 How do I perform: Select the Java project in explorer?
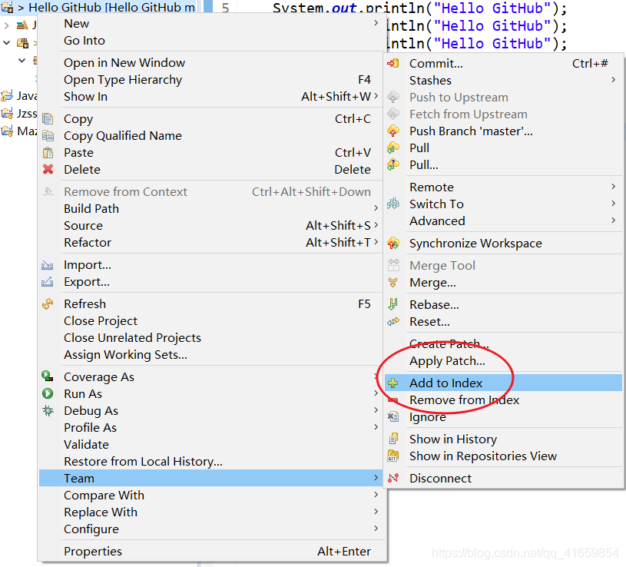(x=26, y=96)
